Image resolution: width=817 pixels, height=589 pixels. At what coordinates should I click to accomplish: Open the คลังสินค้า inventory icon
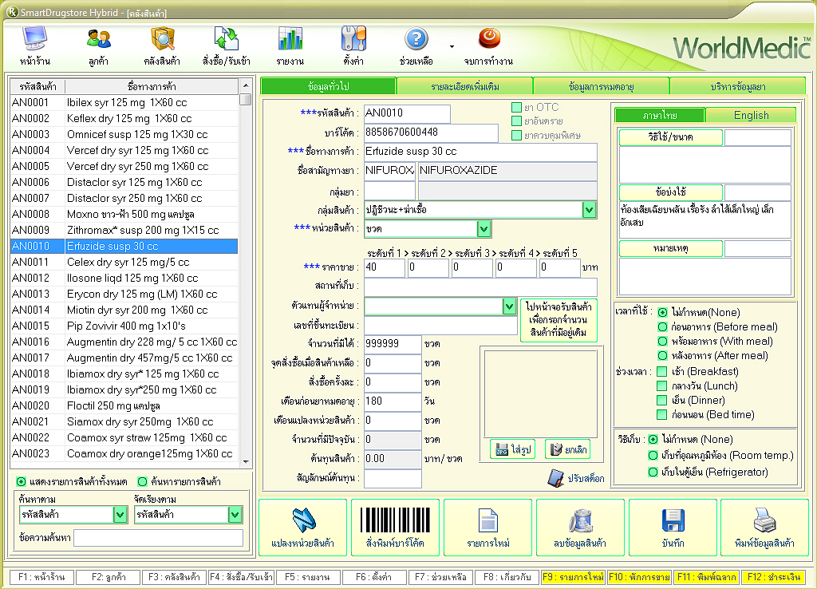(162, 40)
